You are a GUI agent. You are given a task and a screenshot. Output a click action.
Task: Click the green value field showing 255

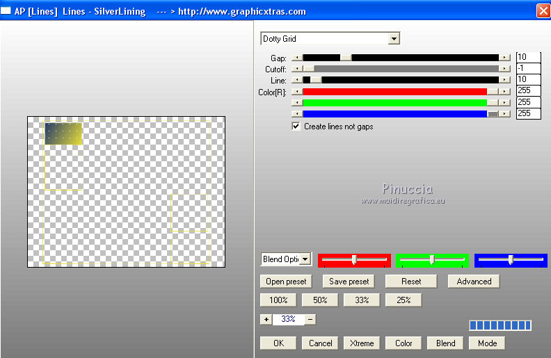point(528,102)
